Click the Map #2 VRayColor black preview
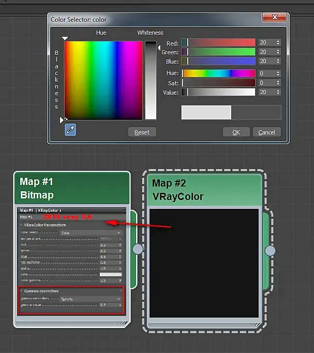314x353 pixels. click(204, 263)
